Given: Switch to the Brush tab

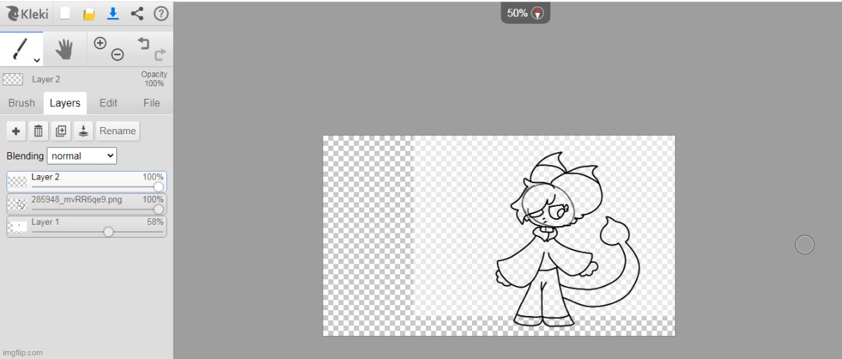Looking at the screenshot, I should [x=22, y=103].
